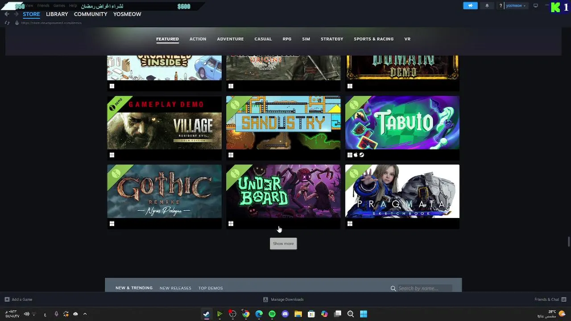This screenshot has width=571, height=321.
Task: Go back with the Steam back arrow
Action: click(x=7, y=14)
